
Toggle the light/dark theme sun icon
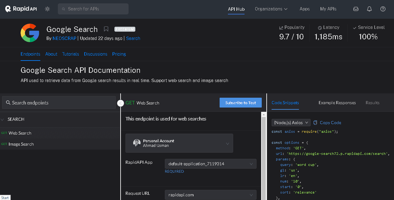click(47, 9)
